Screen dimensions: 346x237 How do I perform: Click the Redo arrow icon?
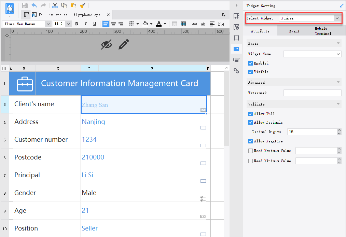coord(43,5)
